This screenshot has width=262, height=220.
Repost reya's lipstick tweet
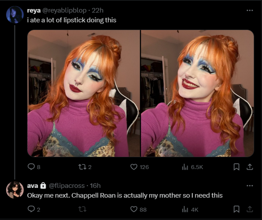[85, 167]
